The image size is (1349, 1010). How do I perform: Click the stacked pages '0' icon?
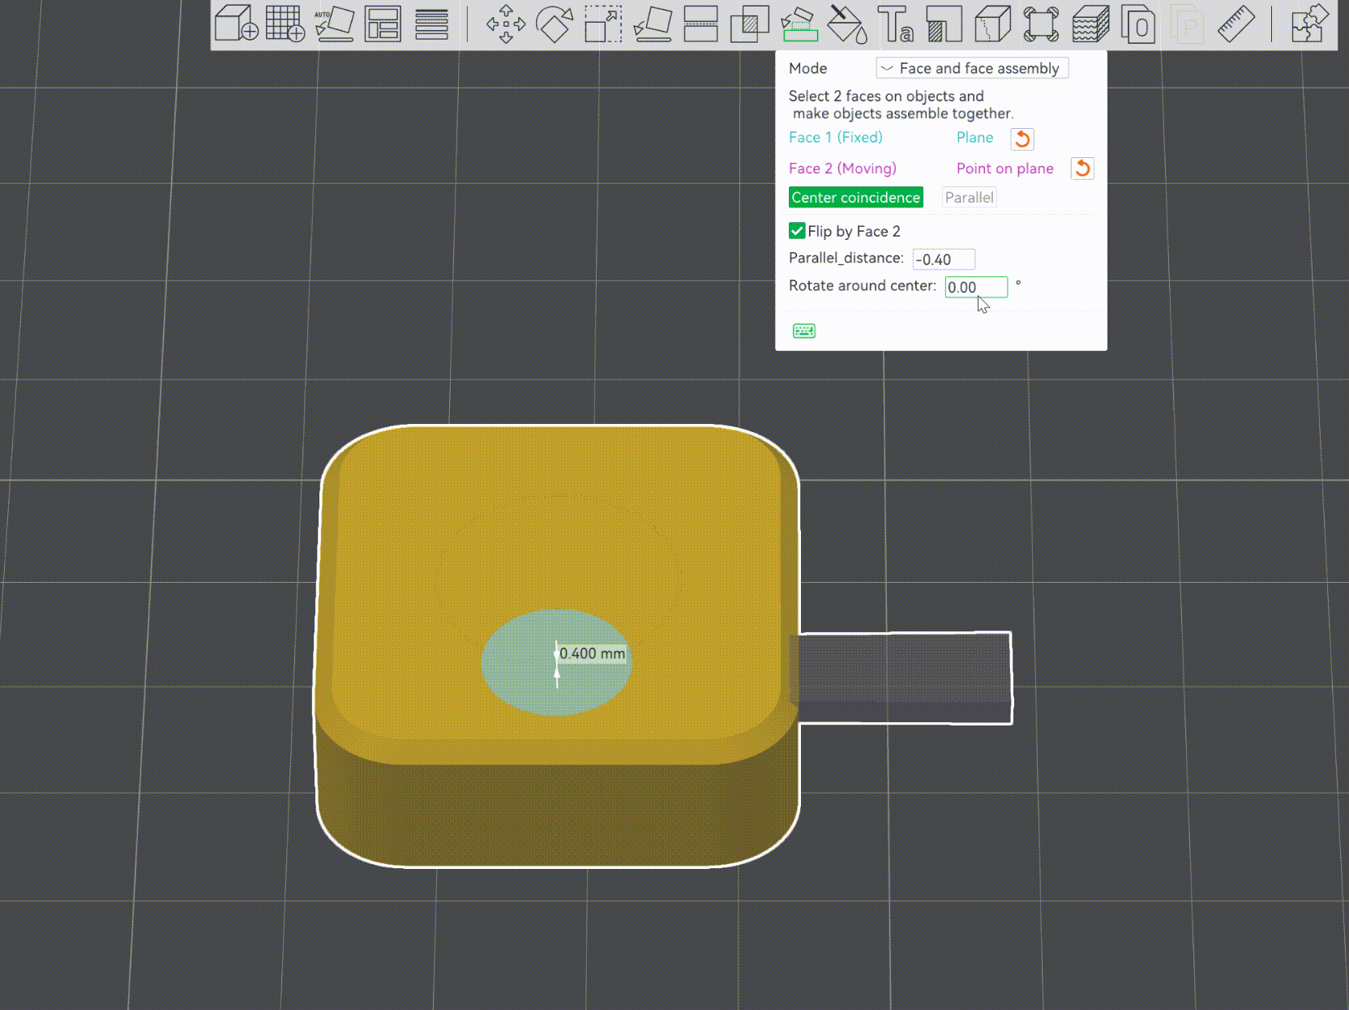click(x=1138, y=24)
